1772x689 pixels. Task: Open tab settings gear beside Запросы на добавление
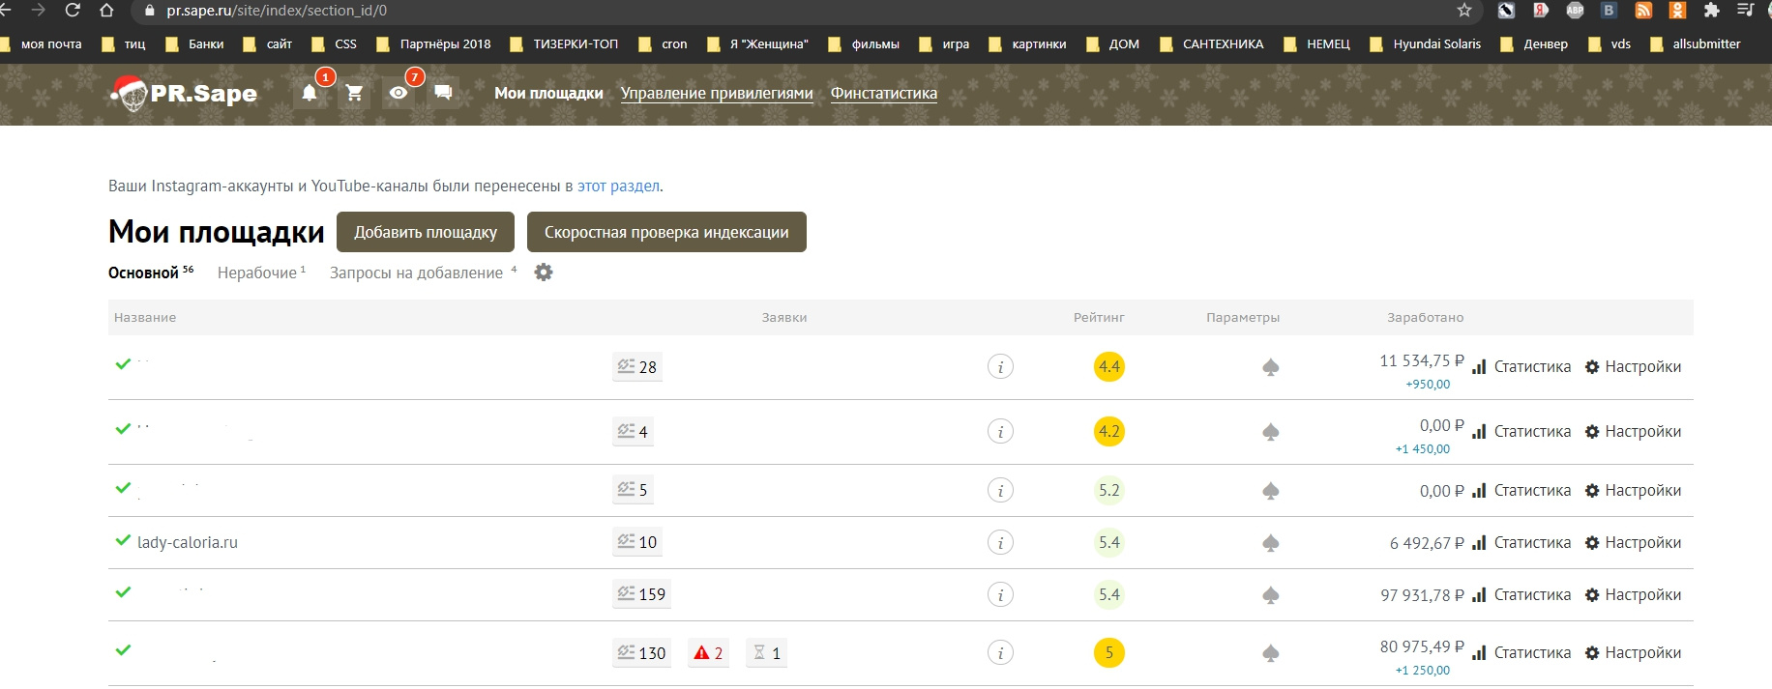click(544, 273)
